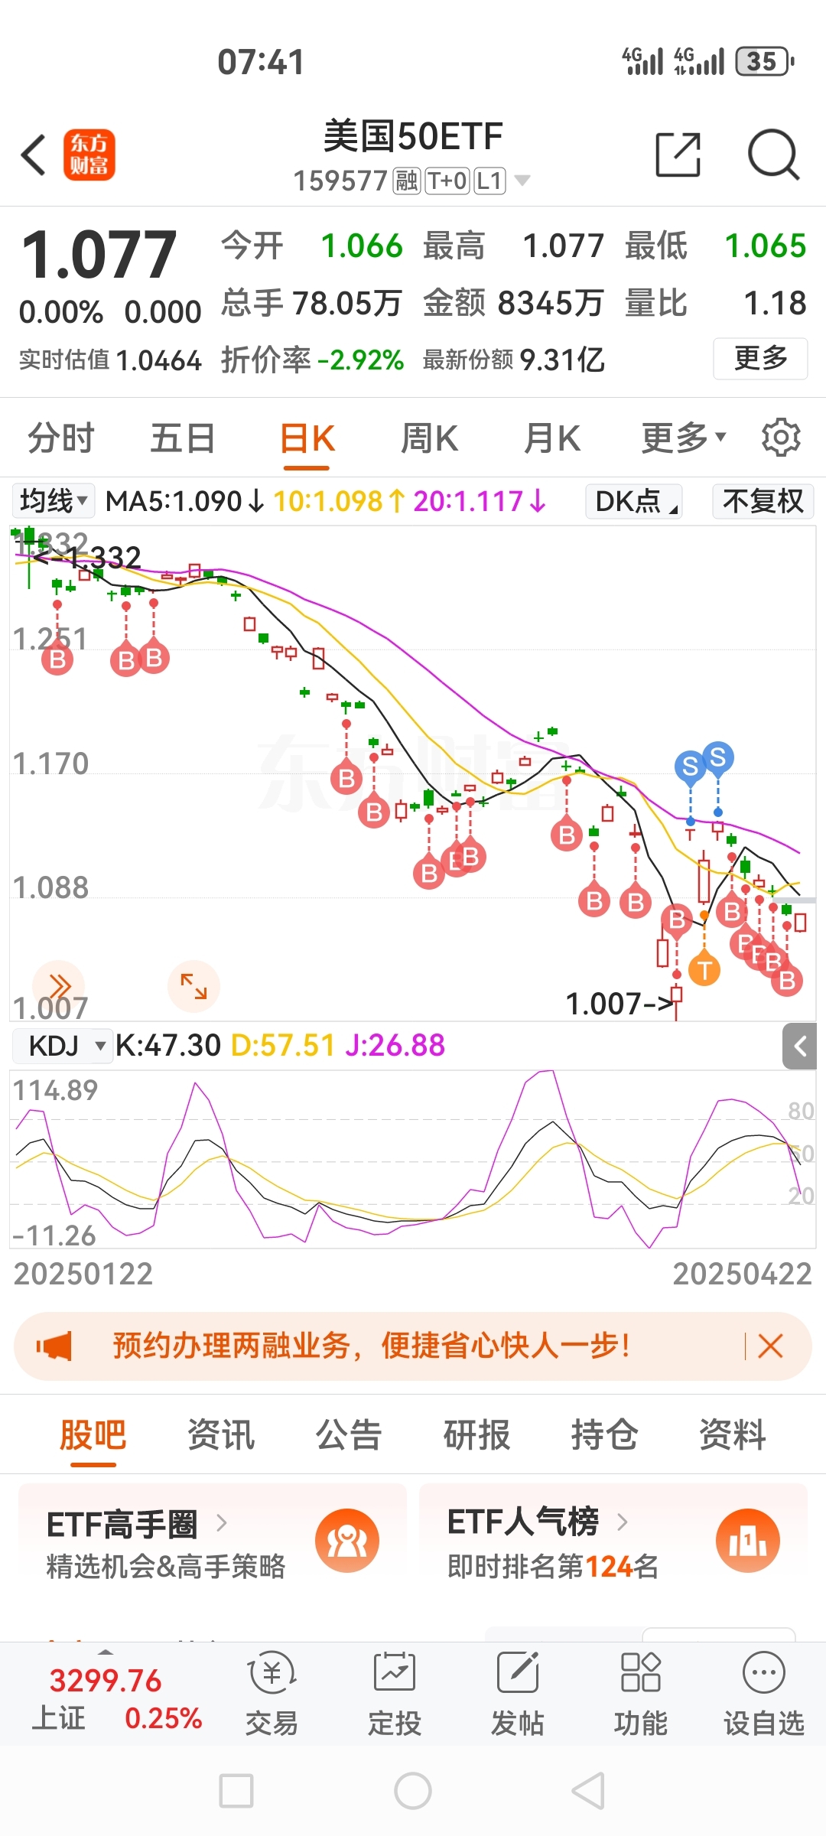
Task: Tap the 东方财富 app logo
Action: [89, 155]
